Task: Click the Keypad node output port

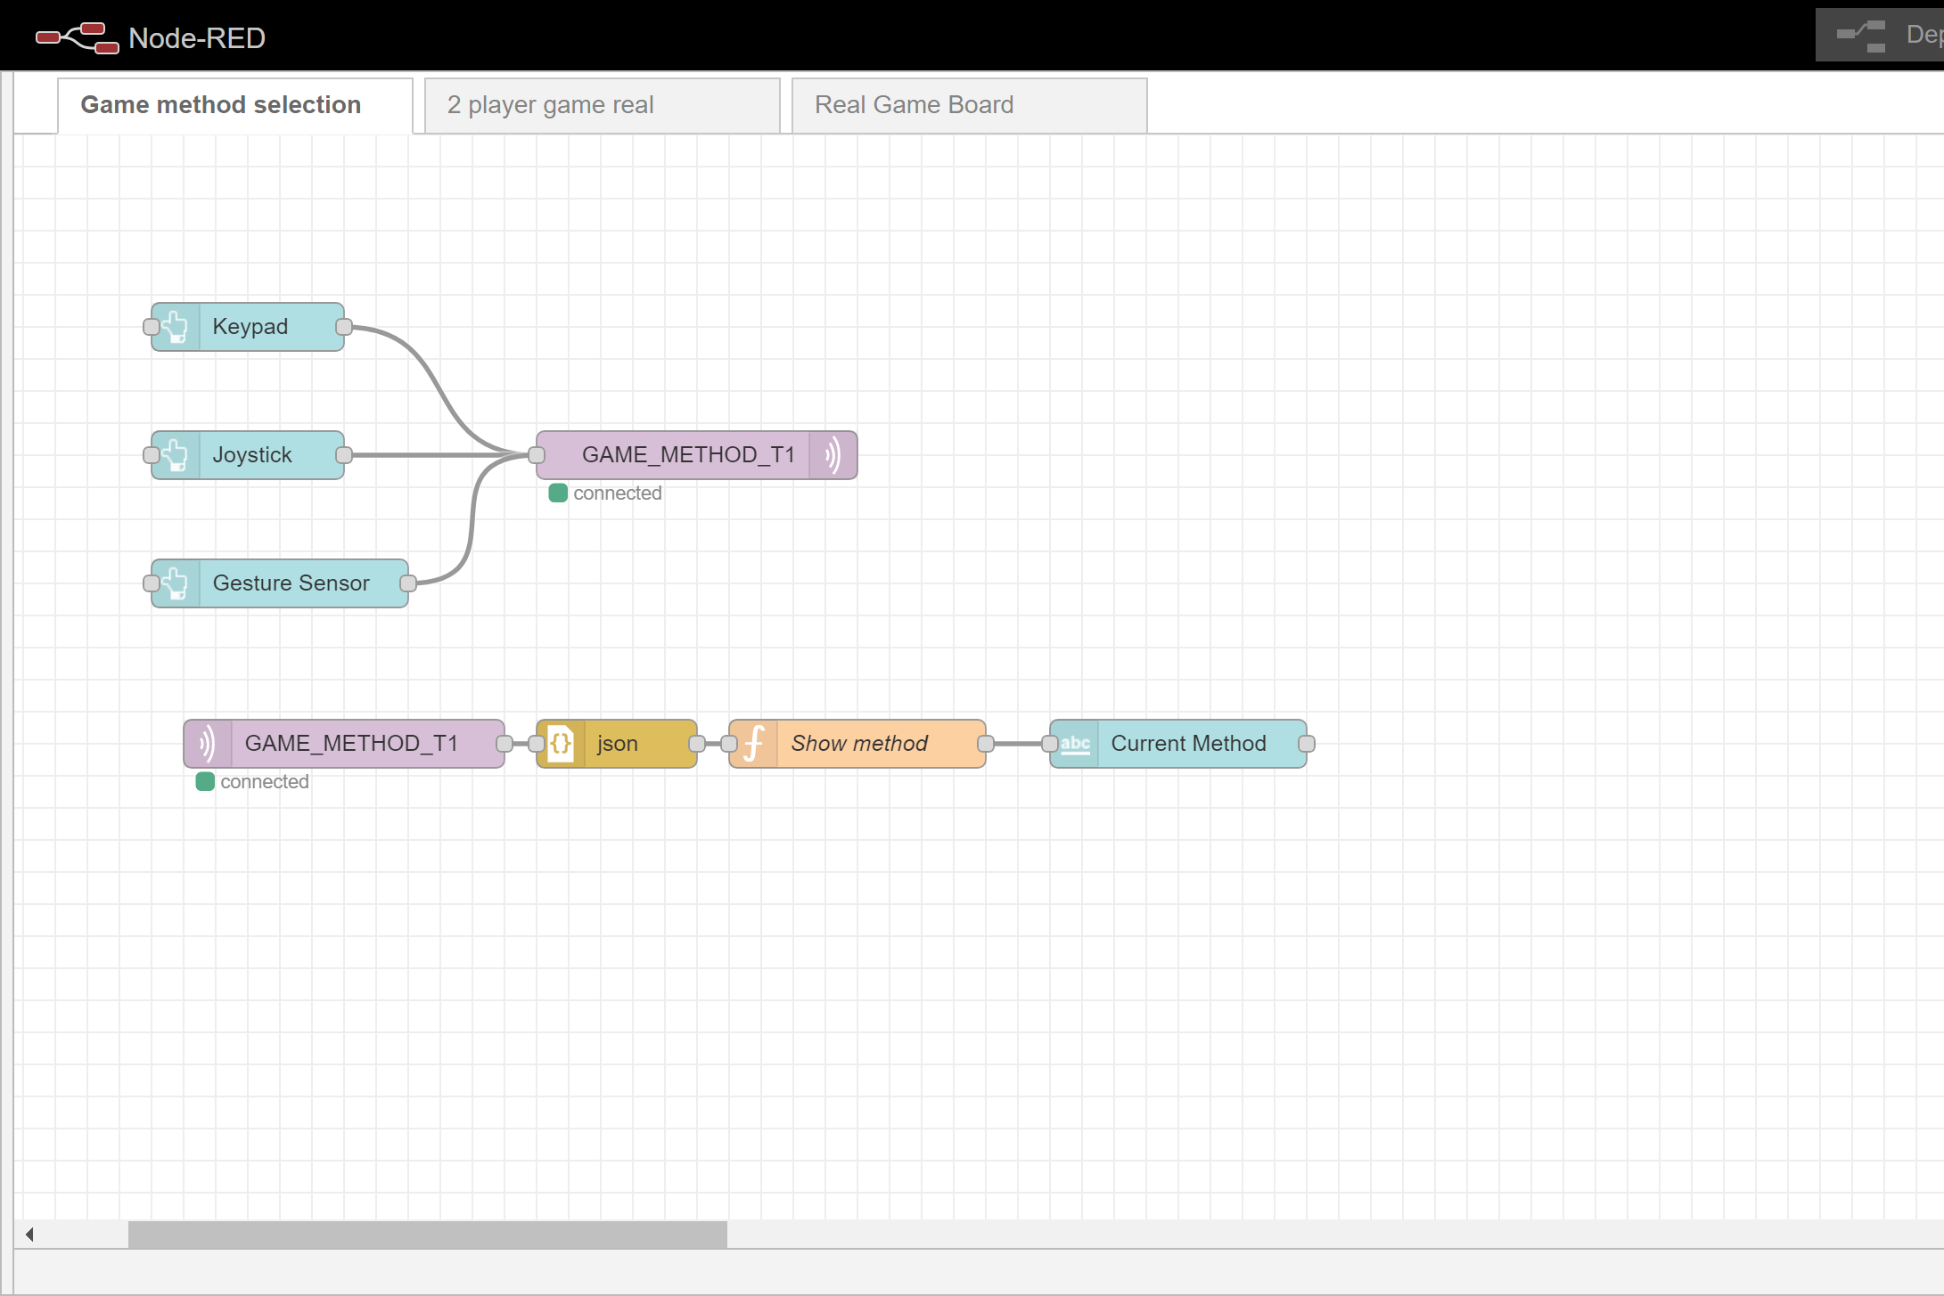Action: coord(344,327)
